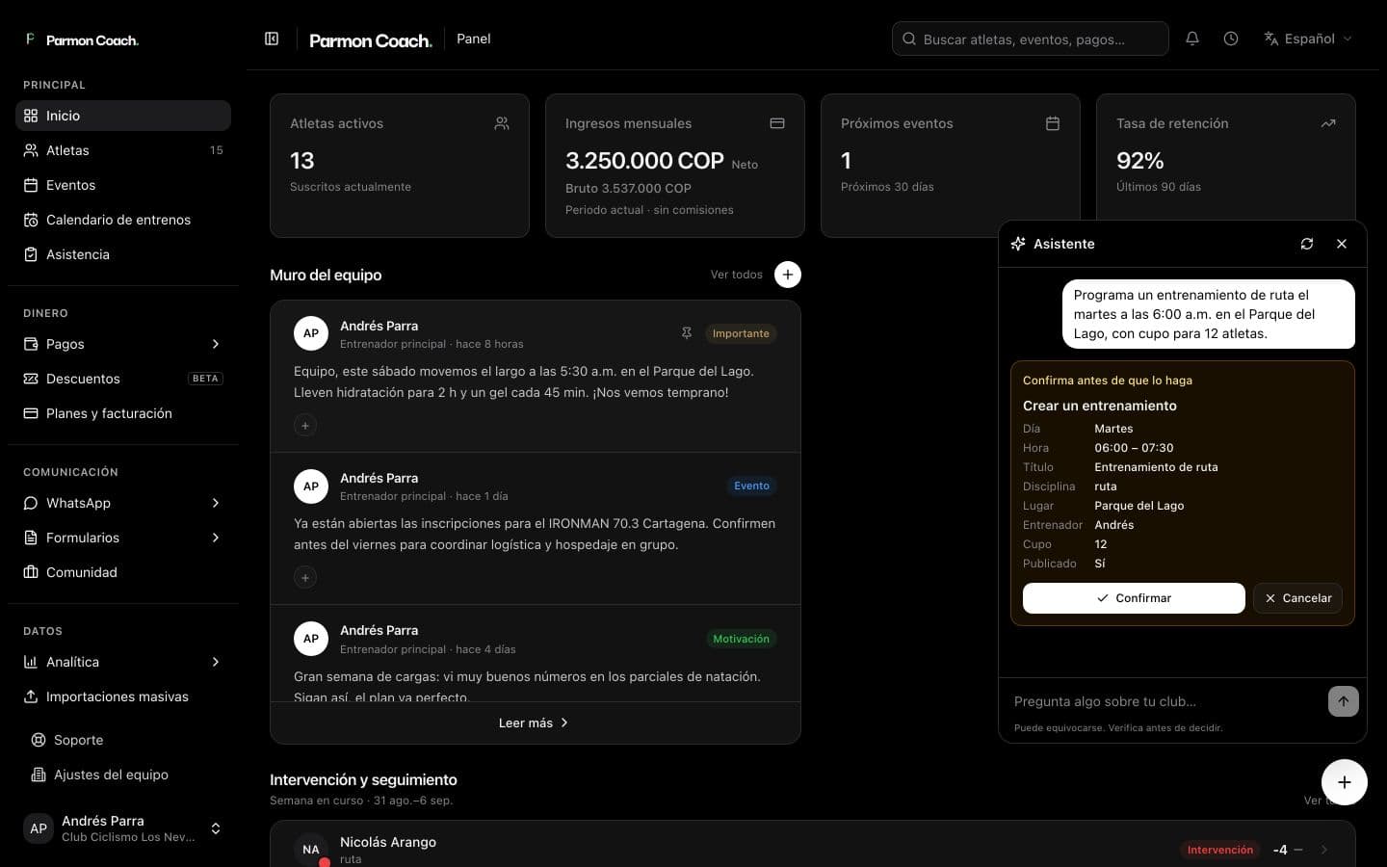Click the Soporte lifebuoy icon
Image resolution: width=1387 pixels, height=867 pixels.
(39, 740)
